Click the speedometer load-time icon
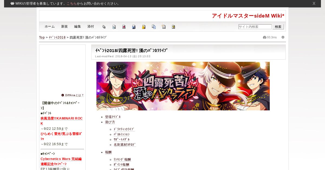This screenshot has width=325, height=170. click(265, 37)
